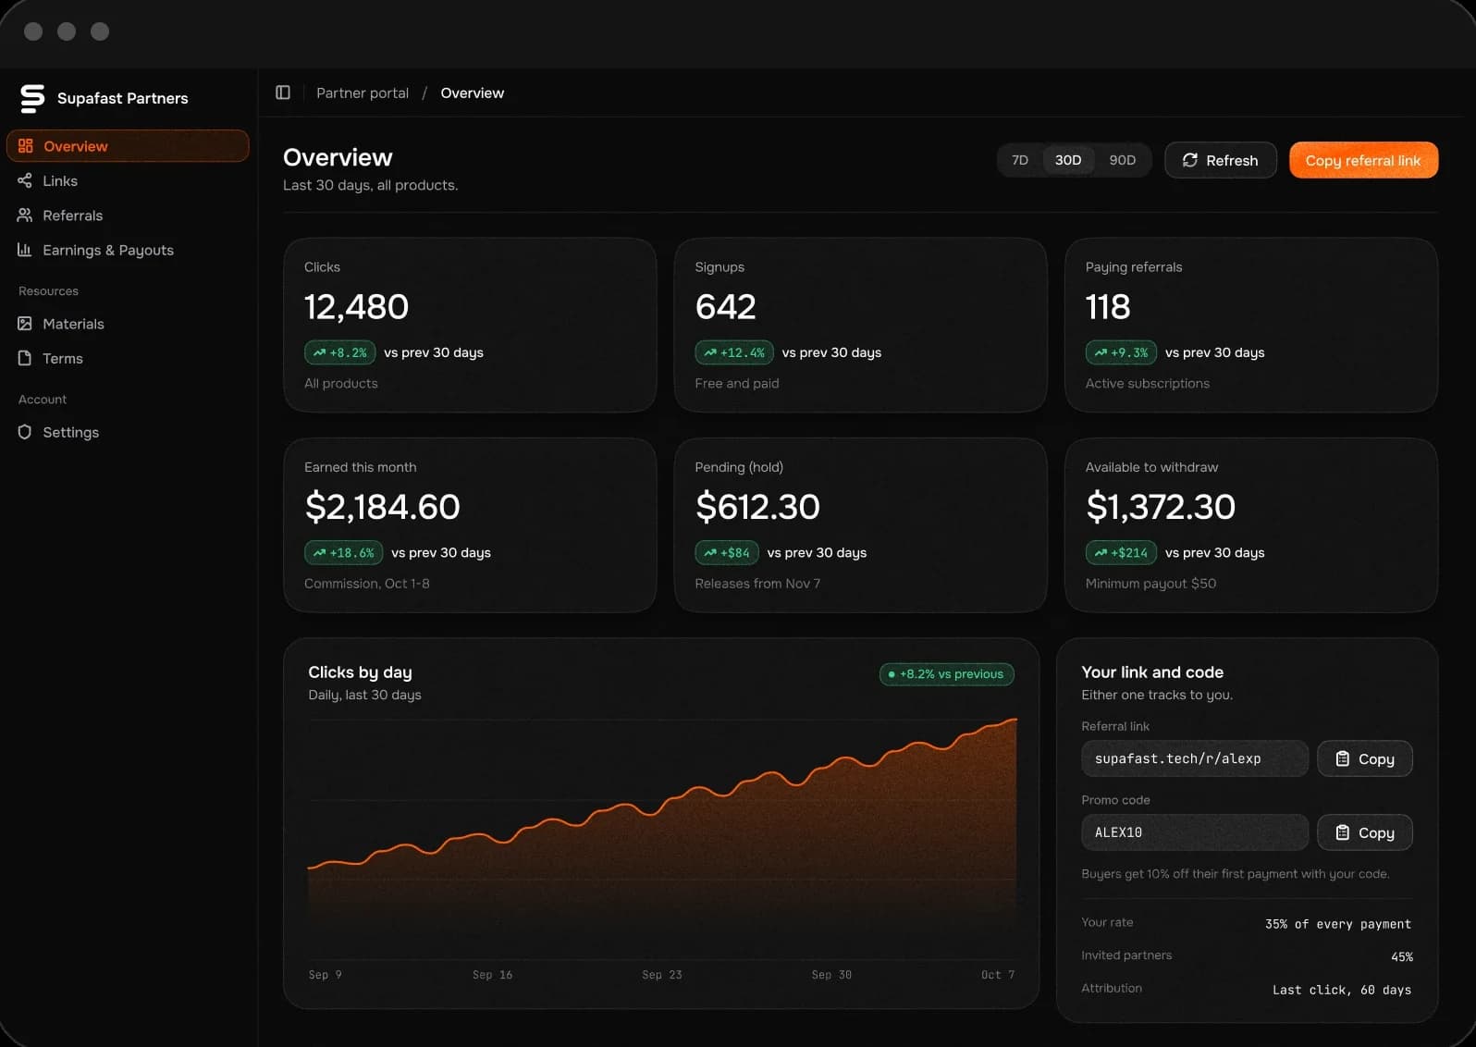Click the Overview breadcrumb text

tap(473, 92)
